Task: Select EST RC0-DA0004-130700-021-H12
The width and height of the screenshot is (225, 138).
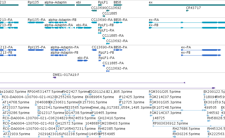Action: click(x=28, y=97)
